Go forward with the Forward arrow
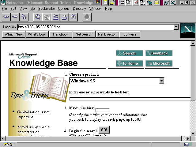 coord(15,17)
